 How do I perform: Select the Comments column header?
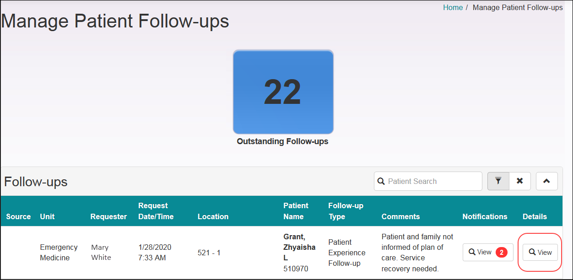400,216
